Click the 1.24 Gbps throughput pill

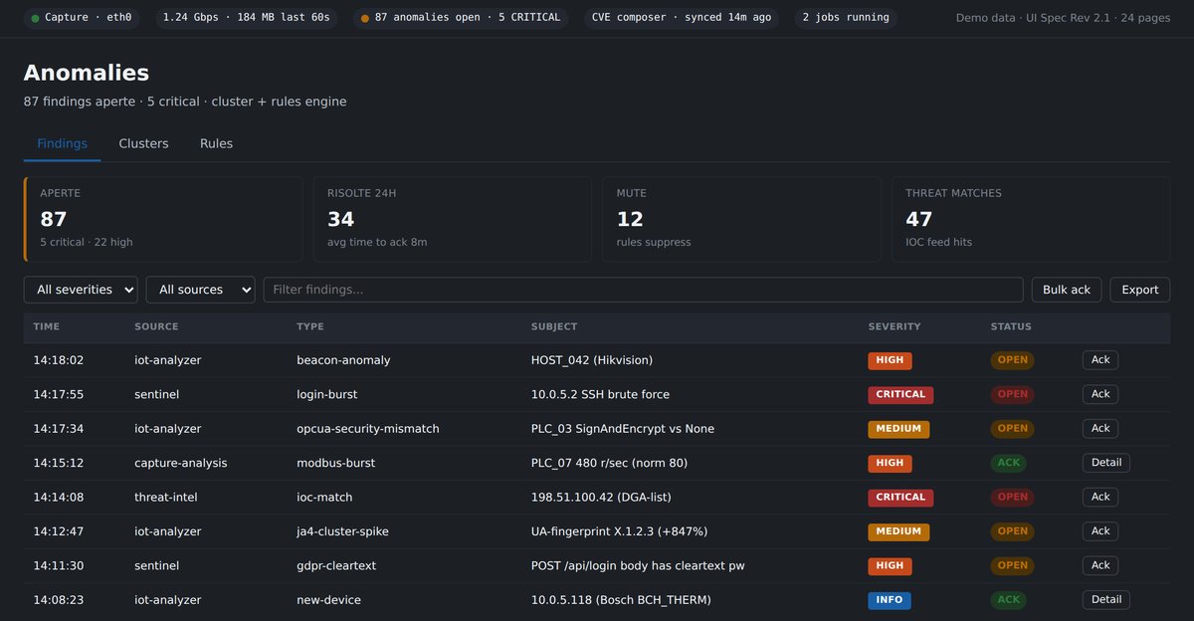click(247, 18)
